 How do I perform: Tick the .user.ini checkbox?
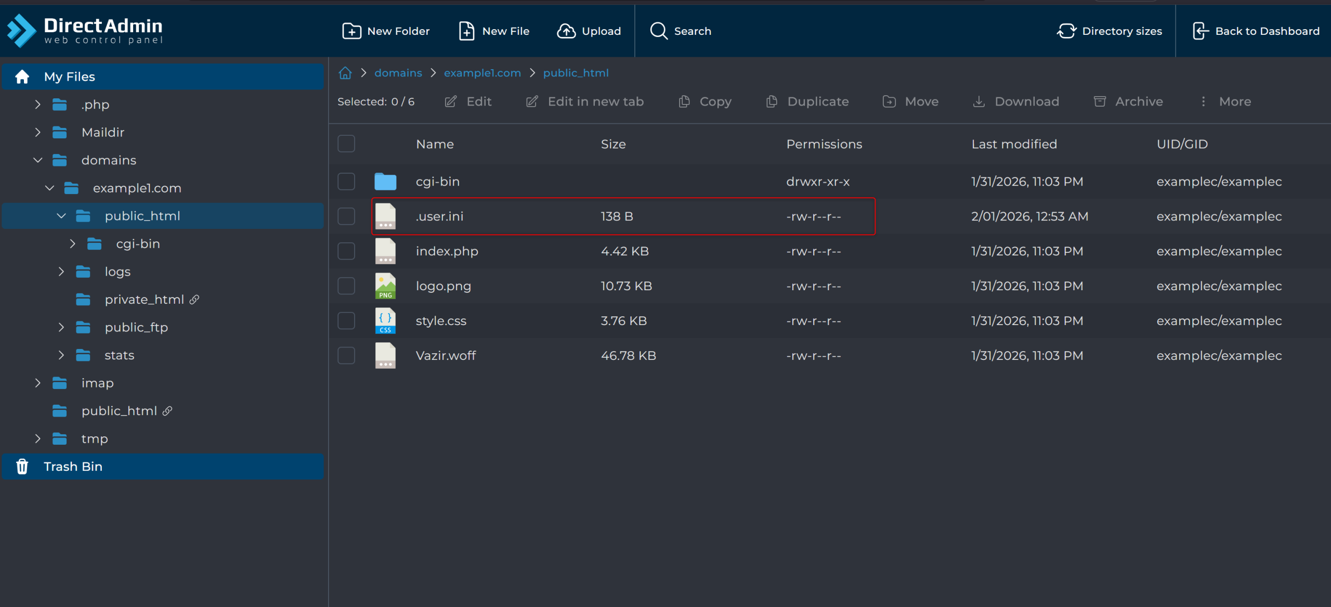coord(346,216)
